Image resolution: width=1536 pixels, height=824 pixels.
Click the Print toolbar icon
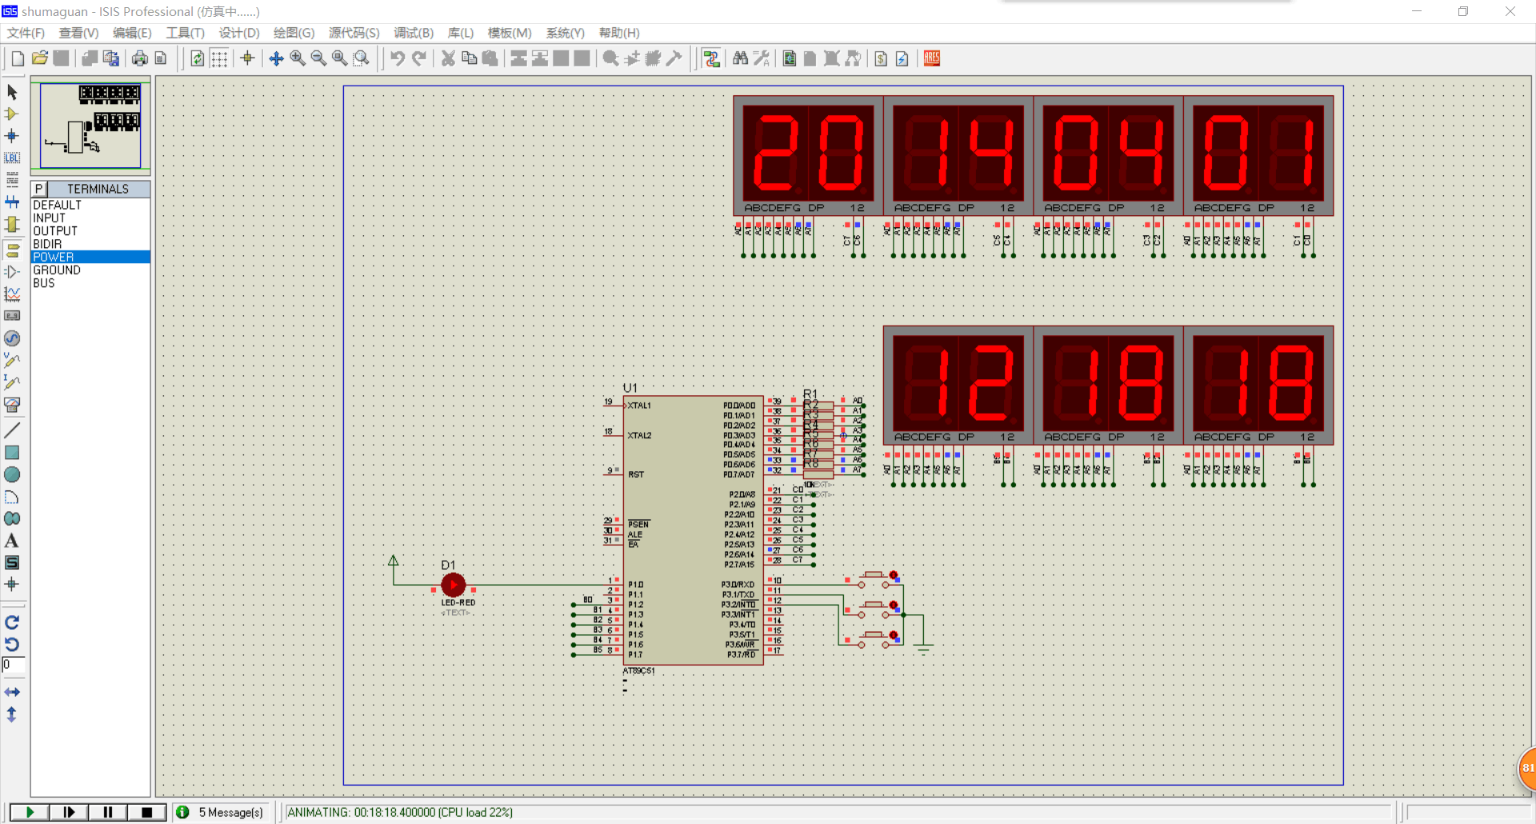(140, 58)
